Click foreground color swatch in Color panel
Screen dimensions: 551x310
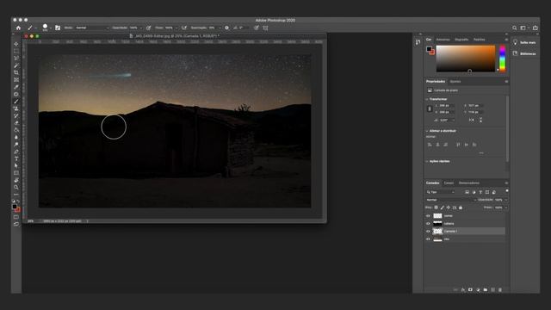(429, 49)
